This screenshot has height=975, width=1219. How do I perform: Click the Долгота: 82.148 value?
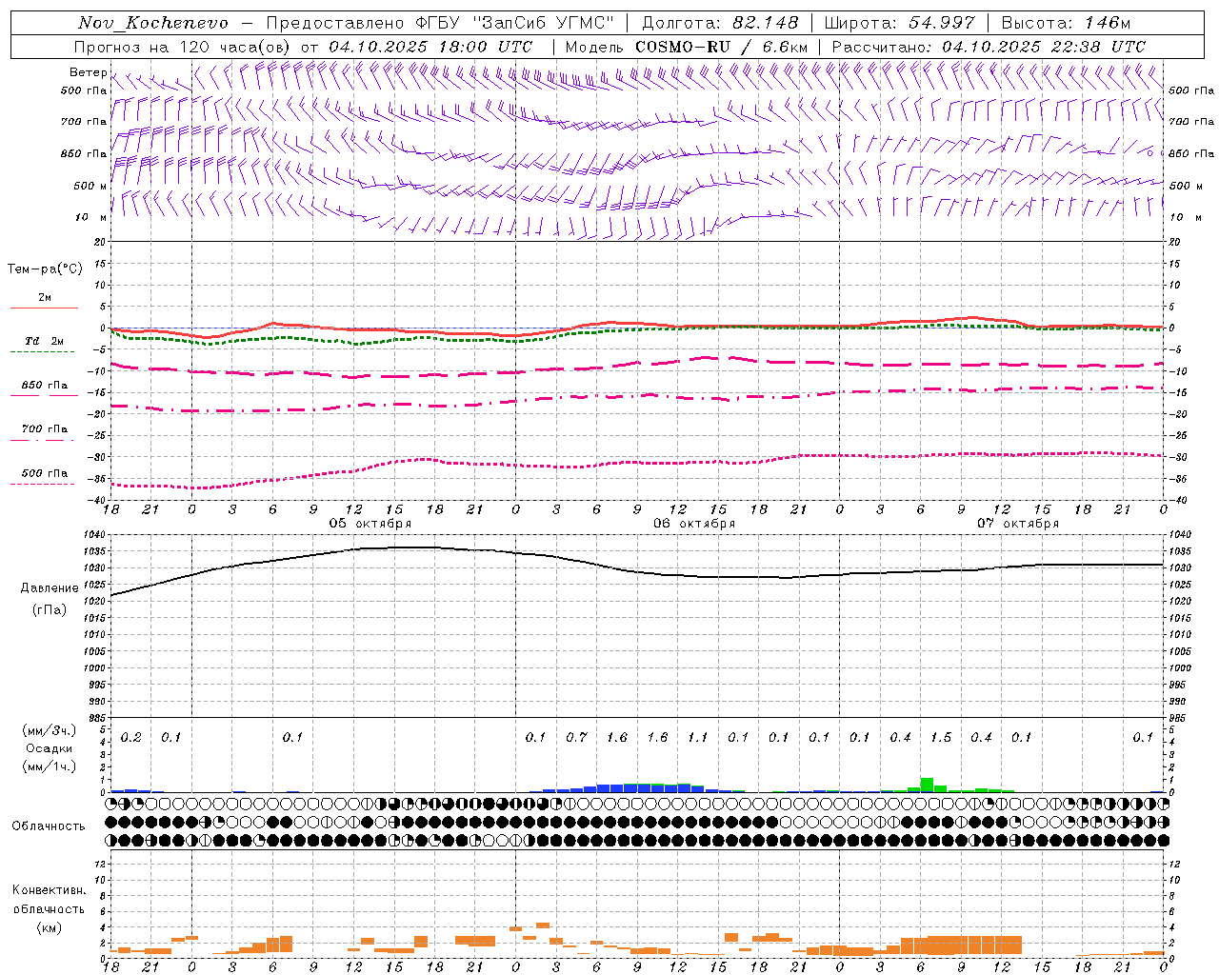click(x=720, y=23)
